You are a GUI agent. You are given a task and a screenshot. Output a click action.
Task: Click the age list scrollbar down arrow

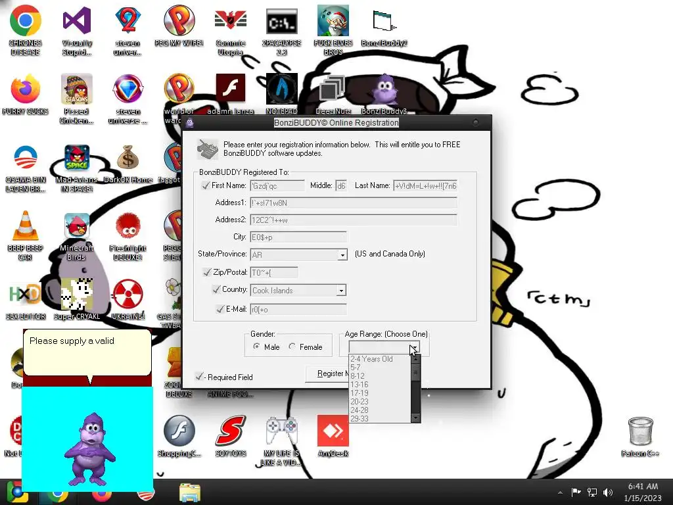click(x=415, y=418)
